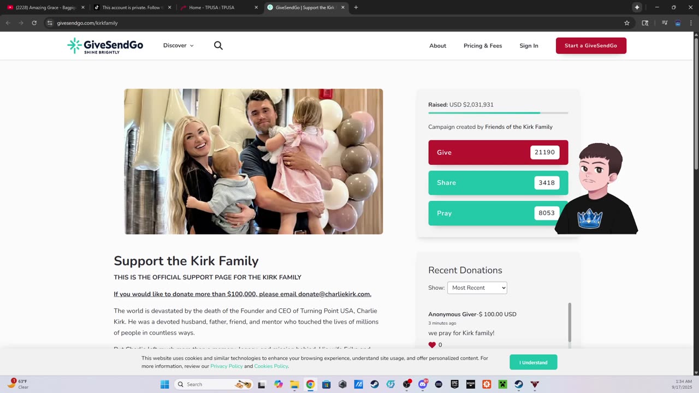This screenshot has height=393, width=699.
Task: Open Microsoft Store from taskbar
Action: [326, 384]
